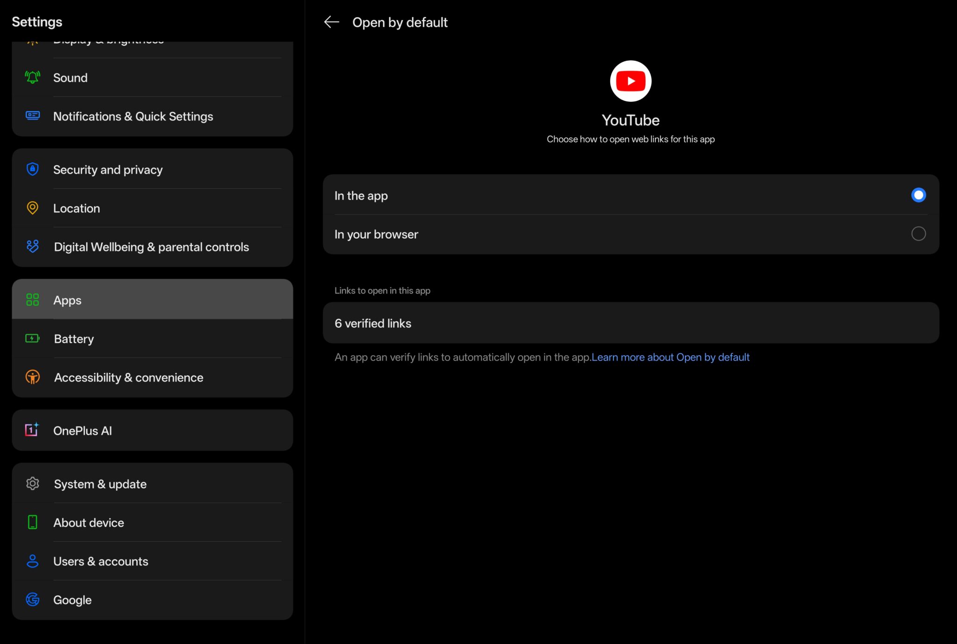Viewport: 957px width, 644px height.
Task: Open System & update settings
Action: [x=152, y=483]
